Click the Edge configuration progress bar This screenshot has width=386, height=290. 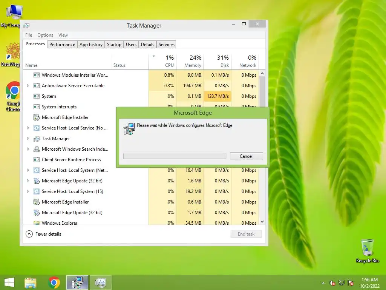(x=175, y=156)
